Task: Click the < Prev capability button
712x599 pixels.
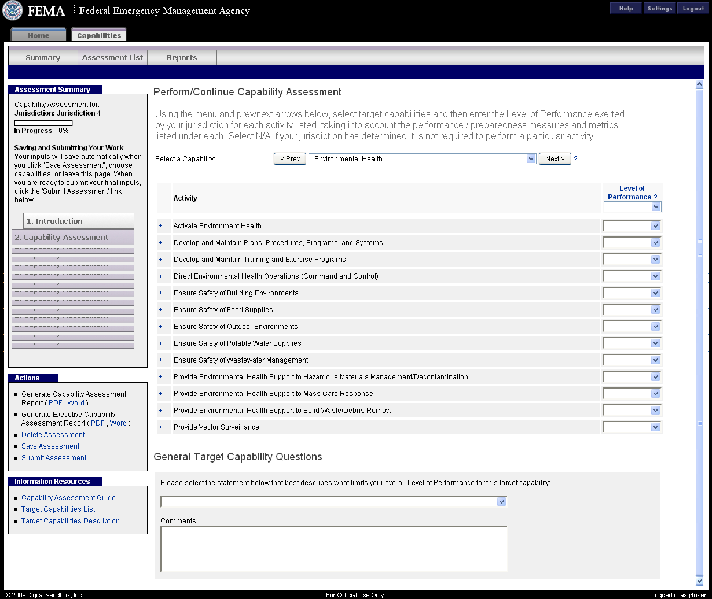Action: 290,159
